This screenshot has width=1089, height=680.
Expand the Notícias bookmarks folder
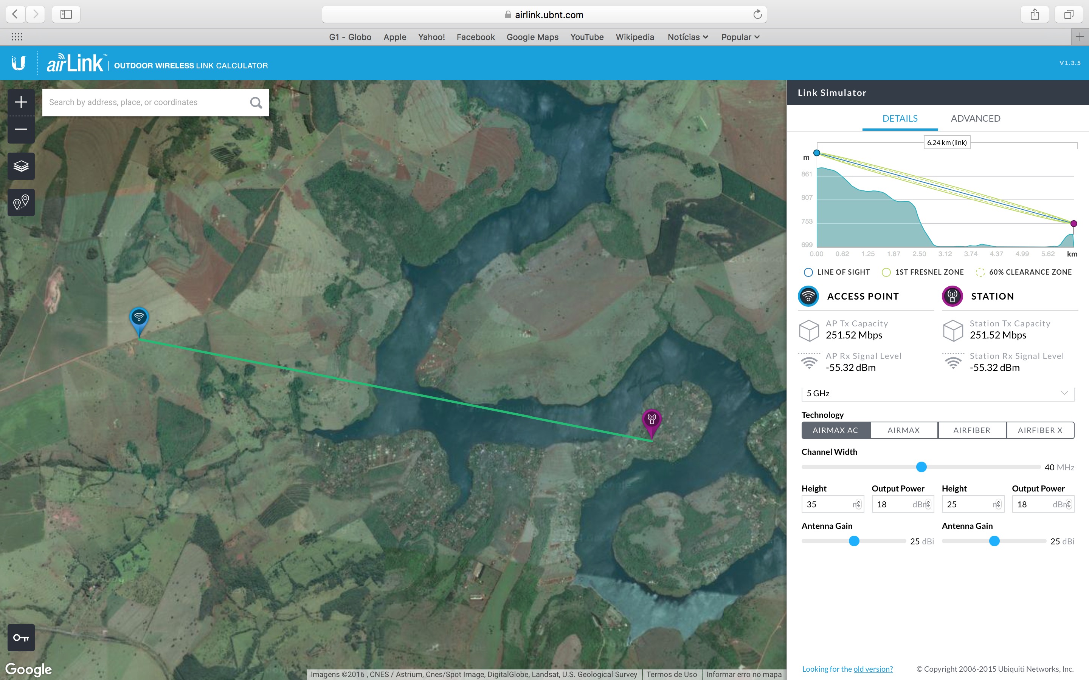click(x=687, y=37)
